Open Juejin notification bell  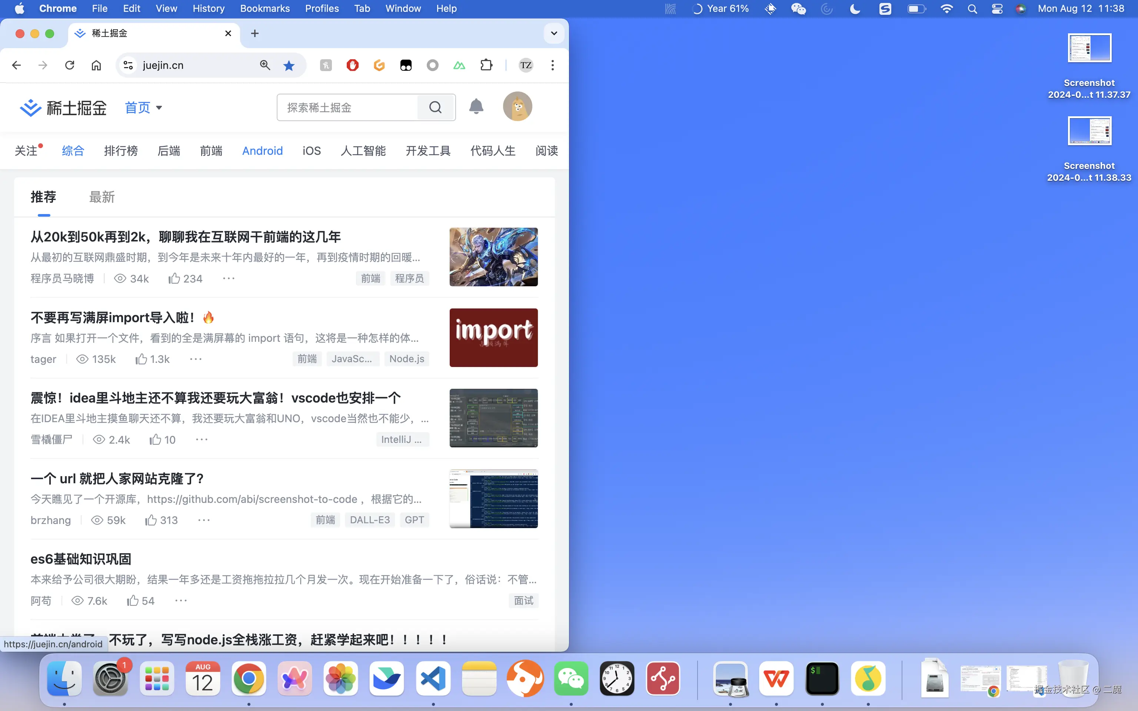click(476, 107)
